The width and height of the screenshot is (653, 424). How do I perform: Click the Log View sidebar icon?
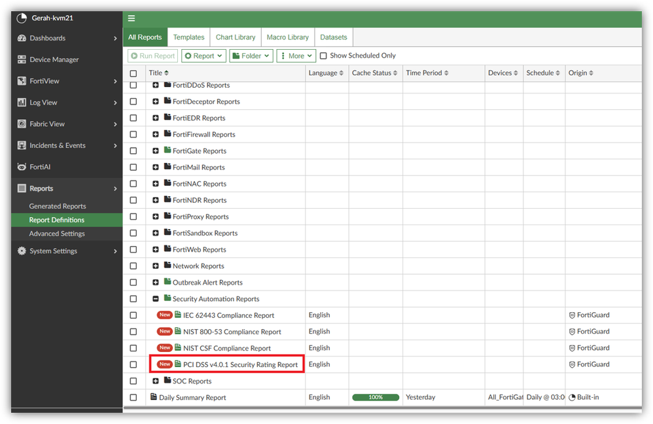[22, 103]
